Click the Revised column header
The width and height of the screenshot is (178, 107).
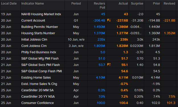(169, 3)
